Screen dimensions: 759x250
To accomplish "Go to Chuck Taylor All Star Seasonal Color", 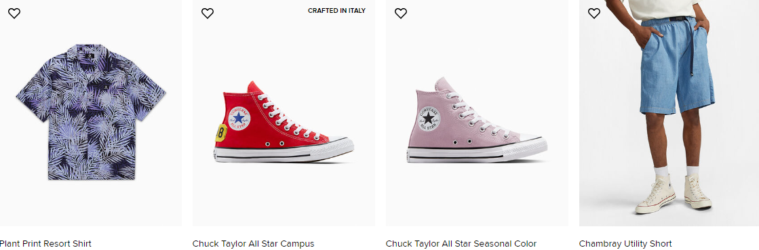I will pos(461,244).
